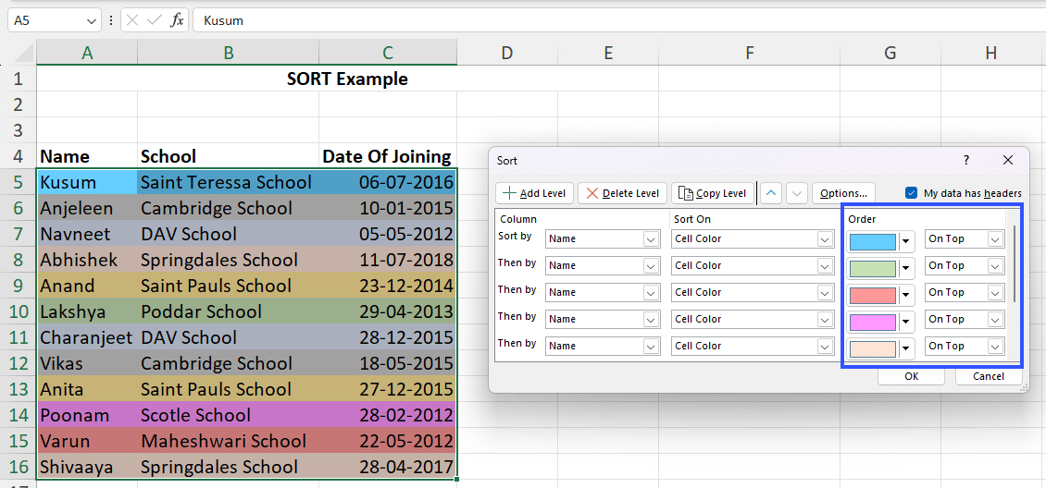The image size is (1046, 488).
Task: Open Insert Function fx icon
Action: [x=177, y=20]
